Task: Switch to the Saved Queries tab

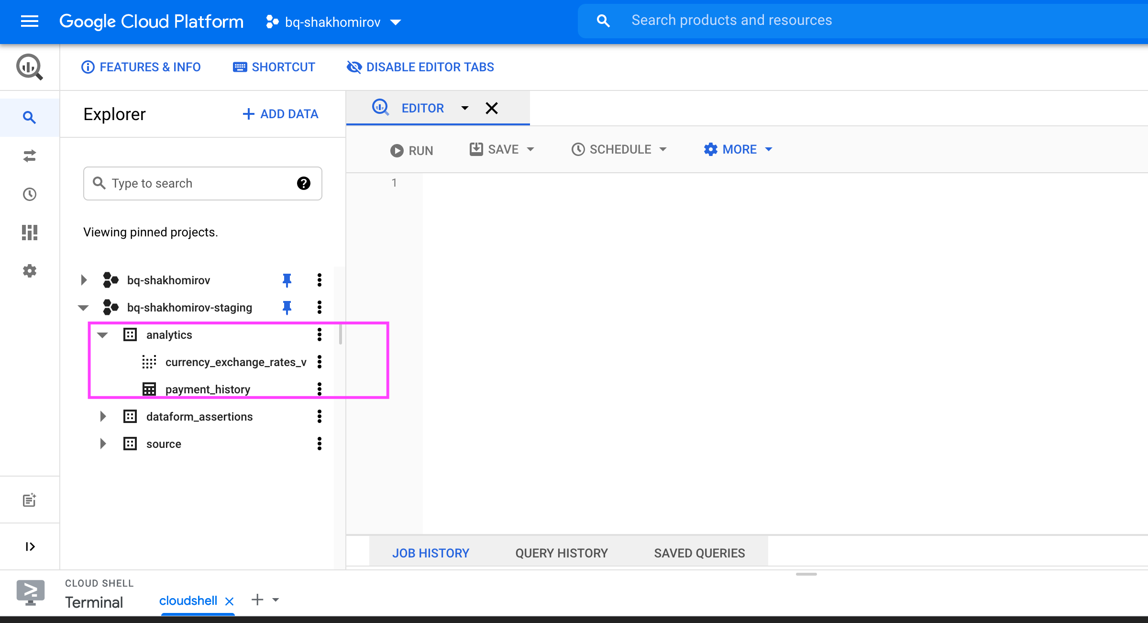Action: coord(699,553)
